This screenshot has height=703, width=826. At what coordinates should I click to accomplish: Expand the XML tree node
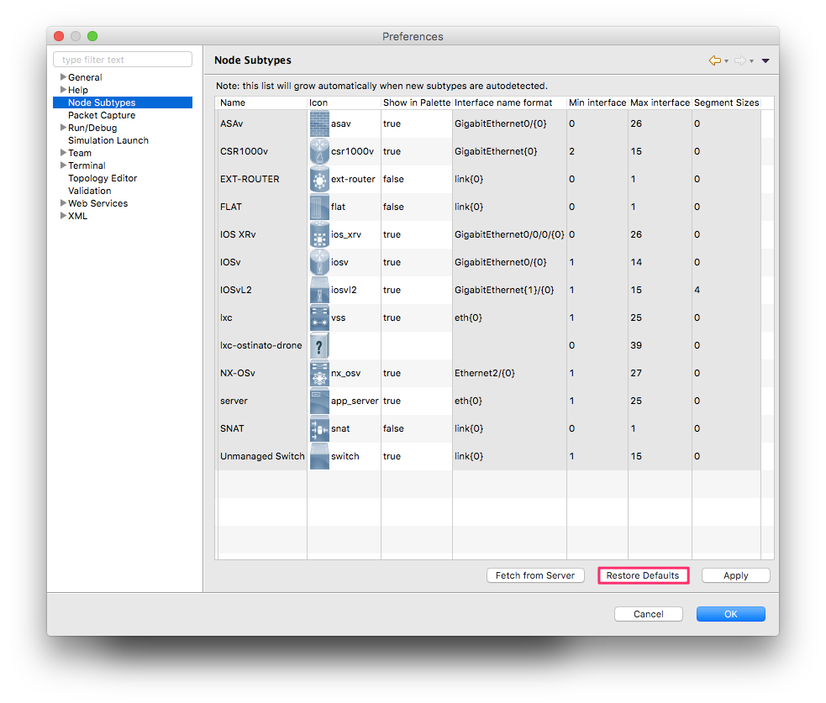pyautogui.click(x=63, y=215)
